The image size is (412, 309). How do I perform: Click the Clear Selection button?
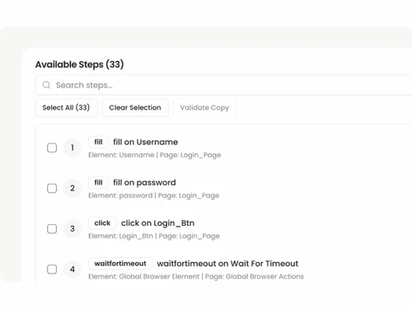[x=135, y=108]
